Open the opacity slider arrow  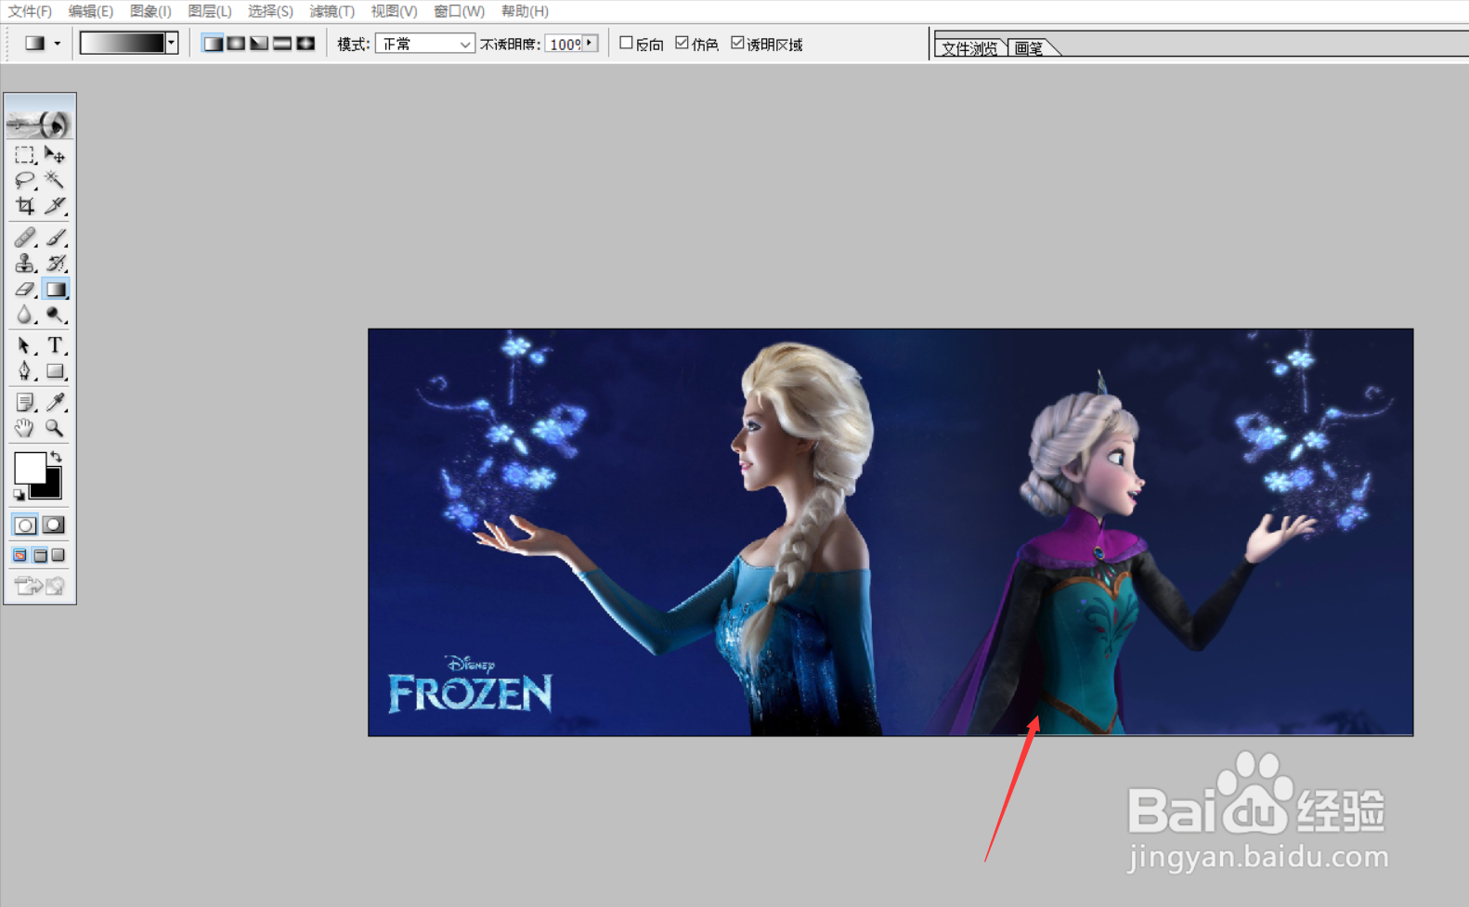(591, 43)
